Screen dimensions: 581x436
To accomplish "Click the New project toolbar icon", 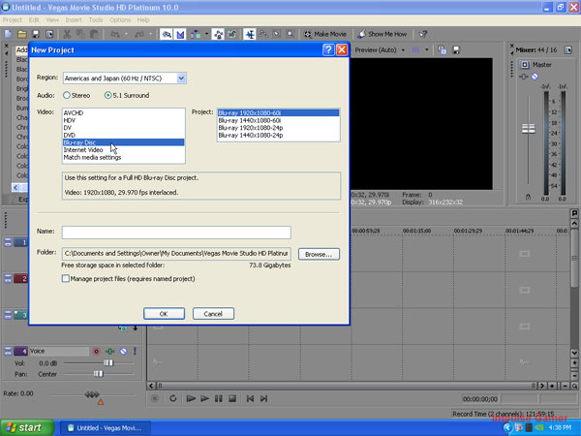I will click(8, 35).
